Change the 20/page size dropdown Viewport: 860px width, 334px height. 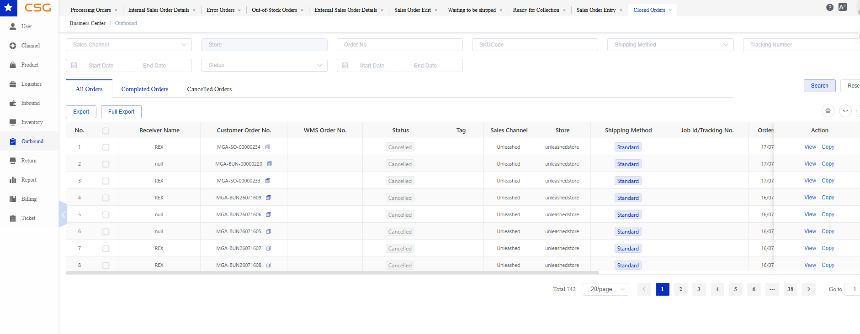pyautogui.click(x=605, y=289)
